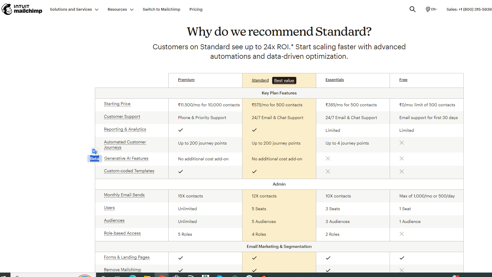Click Standard Custom-coded Templates checkmark
The width and height of the screenshot is (492, 277).
254,172
